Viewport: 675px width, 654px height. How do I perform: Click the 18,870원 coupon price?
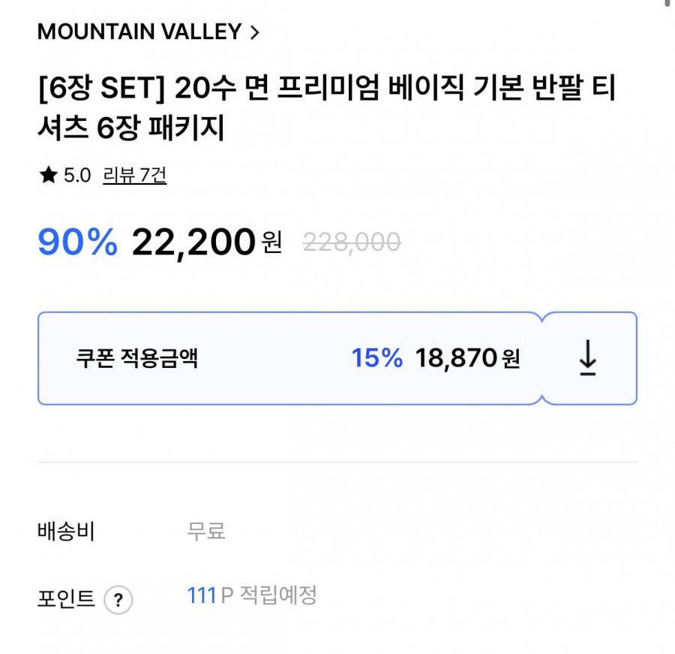click(466, 359)
